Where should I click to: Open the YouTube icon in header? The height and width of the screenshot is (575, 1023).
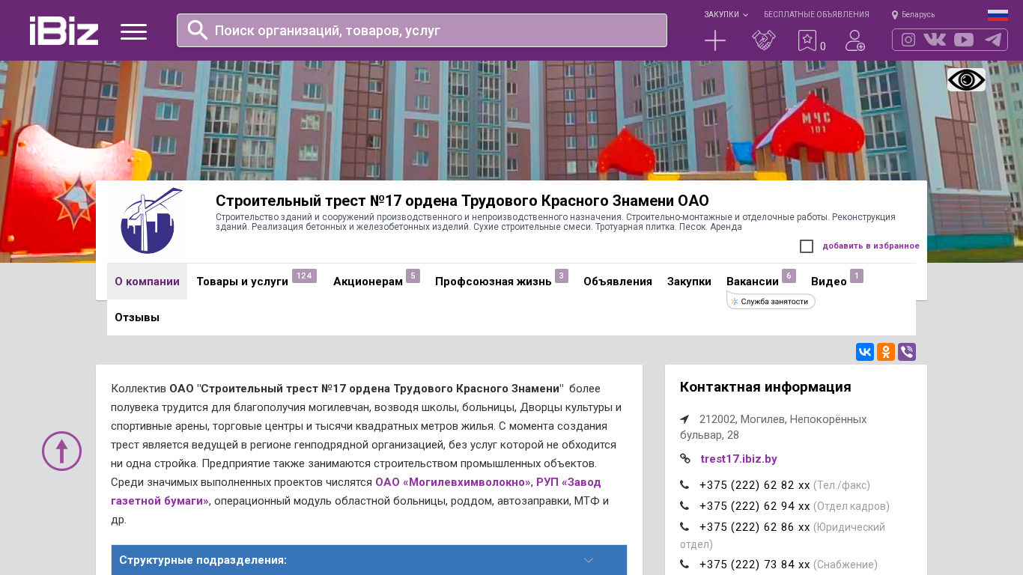tap(964, 40)
